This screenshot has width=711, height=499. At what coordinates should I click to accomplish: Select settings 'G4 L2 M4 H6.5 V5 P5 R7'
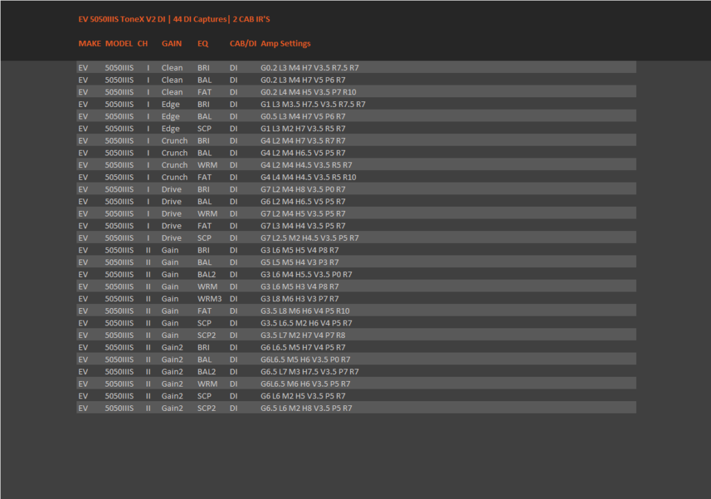[303, 153]
